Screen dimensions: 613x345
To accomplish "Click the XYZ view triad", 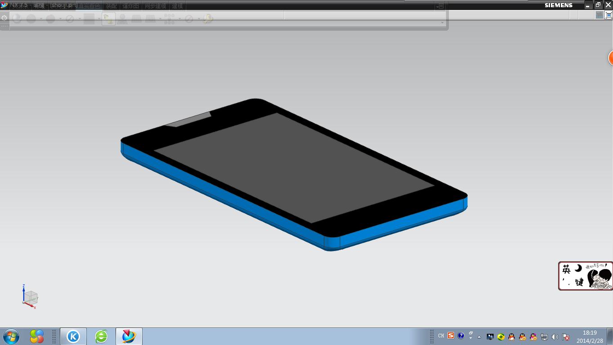I will pyautogui.click(x=30, y=297).
